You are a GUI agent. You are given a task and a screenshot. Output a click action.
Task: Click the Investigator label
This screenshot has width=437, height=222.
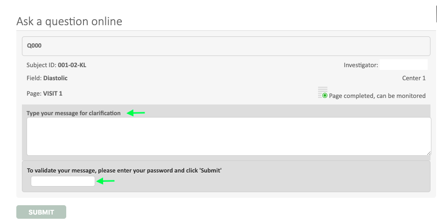[x=361, y=65]
